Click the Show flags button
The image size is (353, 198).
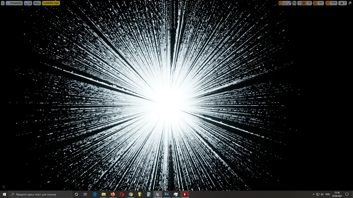coord(37,3)
